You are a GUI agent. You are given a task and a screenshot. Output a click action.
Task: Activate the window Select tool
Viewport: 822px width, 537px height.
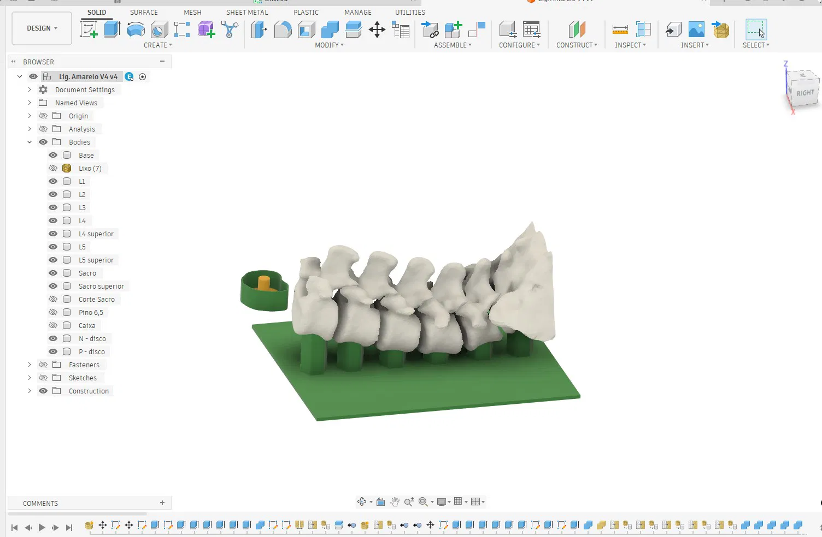coord(756,29)
